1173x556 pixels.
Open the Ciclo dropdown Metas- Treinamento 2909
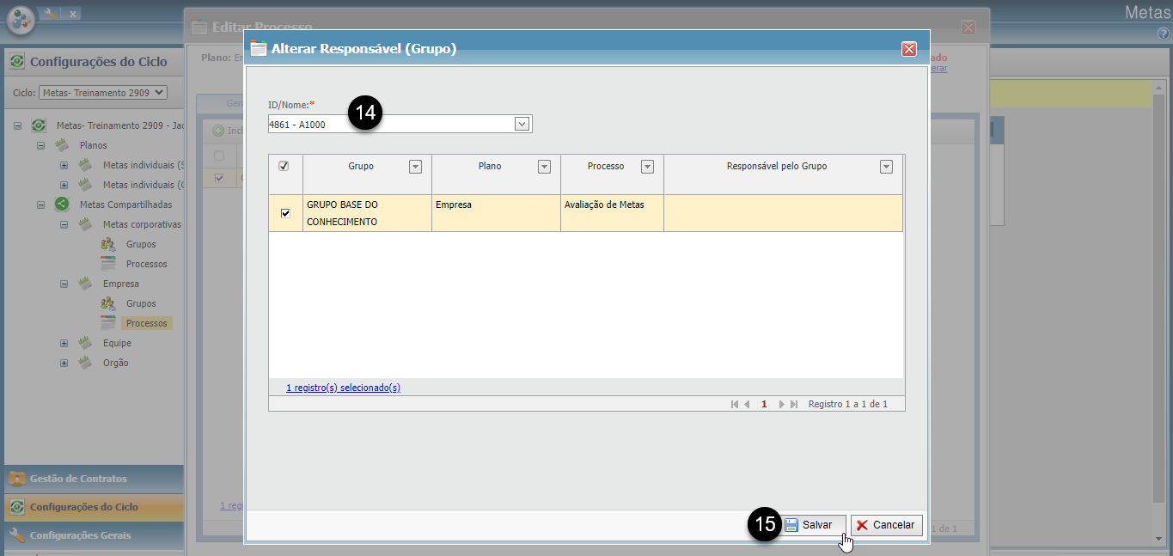pos(102,92)
